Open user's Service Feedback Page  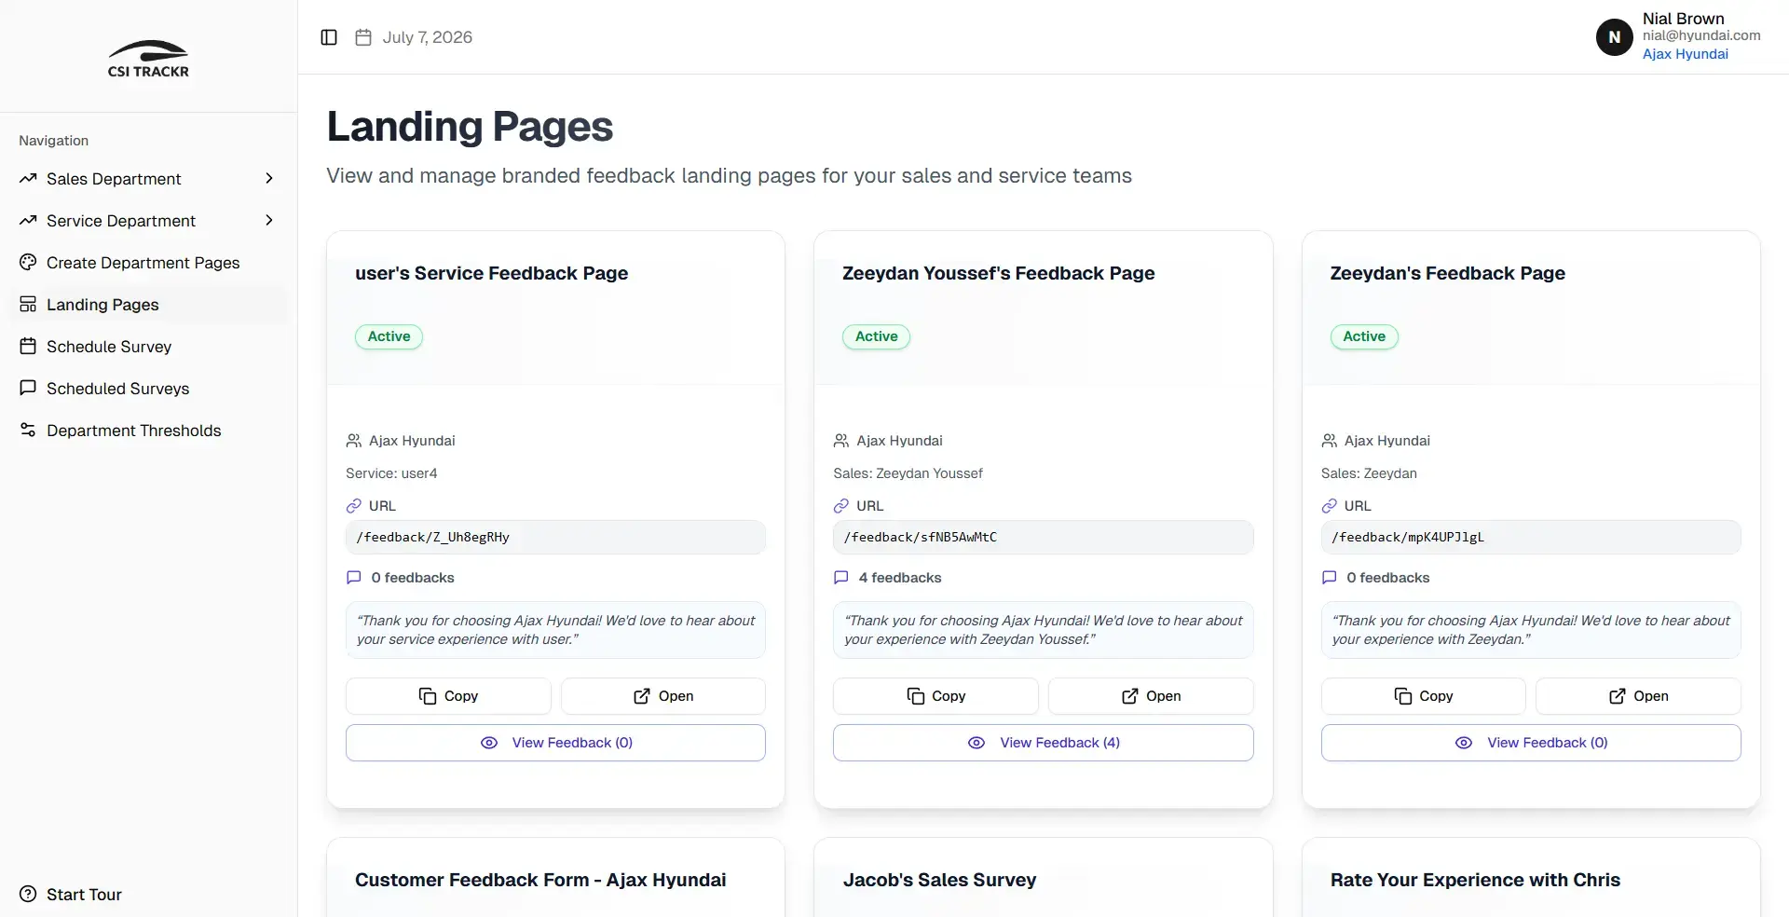[x=663, y=696]
